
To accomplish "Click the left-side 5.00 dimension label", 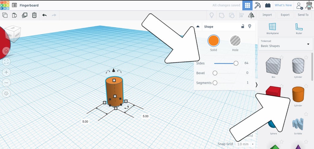I will coord(85,121).
